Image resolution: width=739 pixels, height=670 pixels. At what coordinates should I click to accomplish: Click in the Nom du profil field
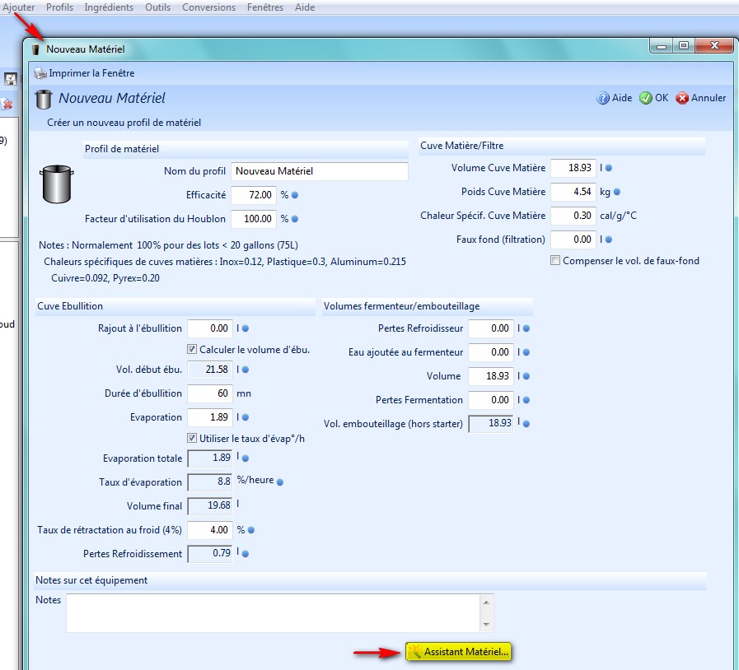pyautogui.click(x=319, y=171)
